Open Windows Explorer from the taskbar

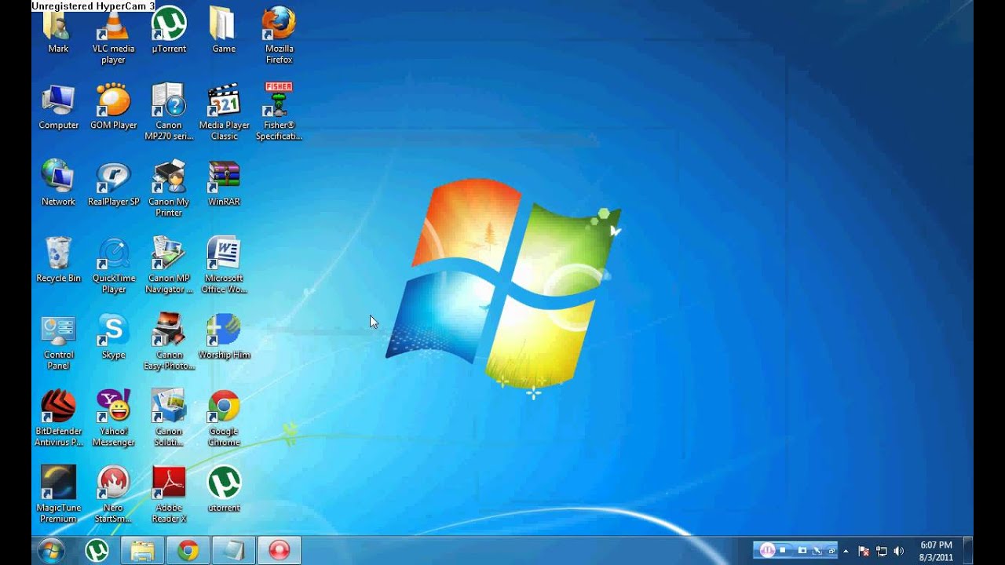click(x=142, y=551)
